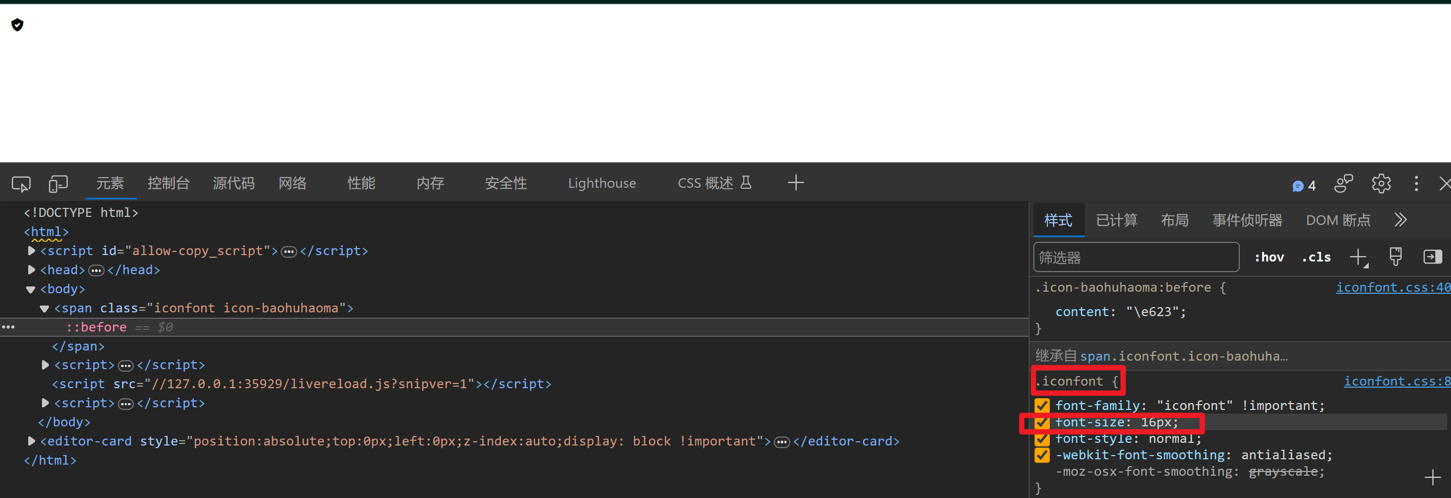The height and width of the screenshot is (498, 1451).
Task: Select the ::before pseudo-element row
Action: pos(514,328)
